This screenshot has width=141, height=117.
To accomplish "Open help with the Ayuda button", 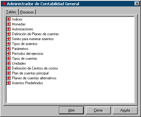I will tap(125, 110).
